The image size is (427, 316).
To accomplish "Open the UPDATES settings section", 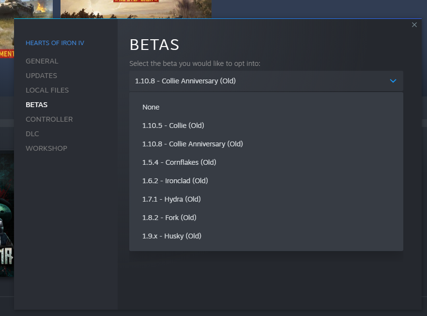I will pyautogui.click(x=41, y=76).
